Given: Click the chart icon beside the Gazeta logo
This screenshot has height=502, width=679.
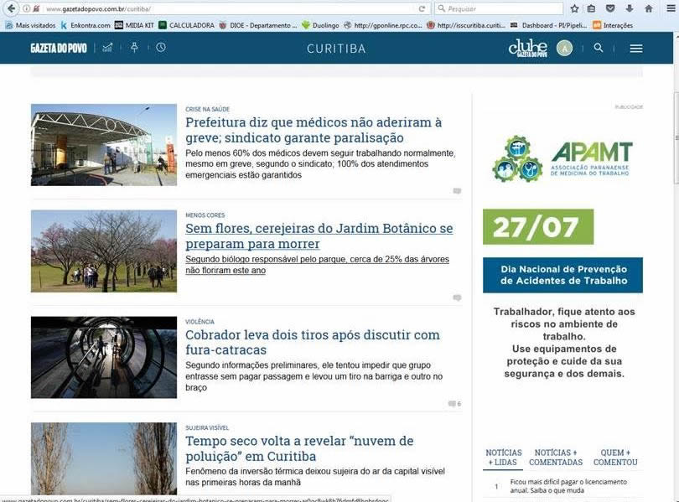Looking at the screenshot, I should pos(107,48).
